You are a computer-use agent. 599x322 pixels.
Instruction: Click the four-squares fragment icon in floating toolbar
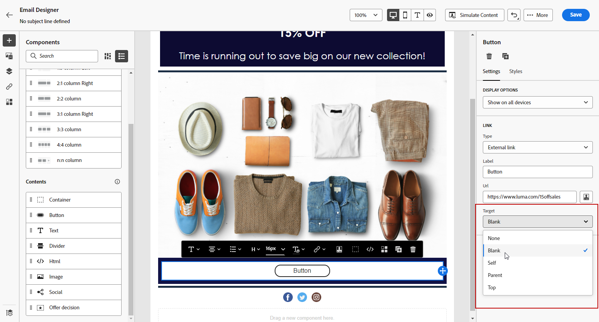(x=384, y=249)
